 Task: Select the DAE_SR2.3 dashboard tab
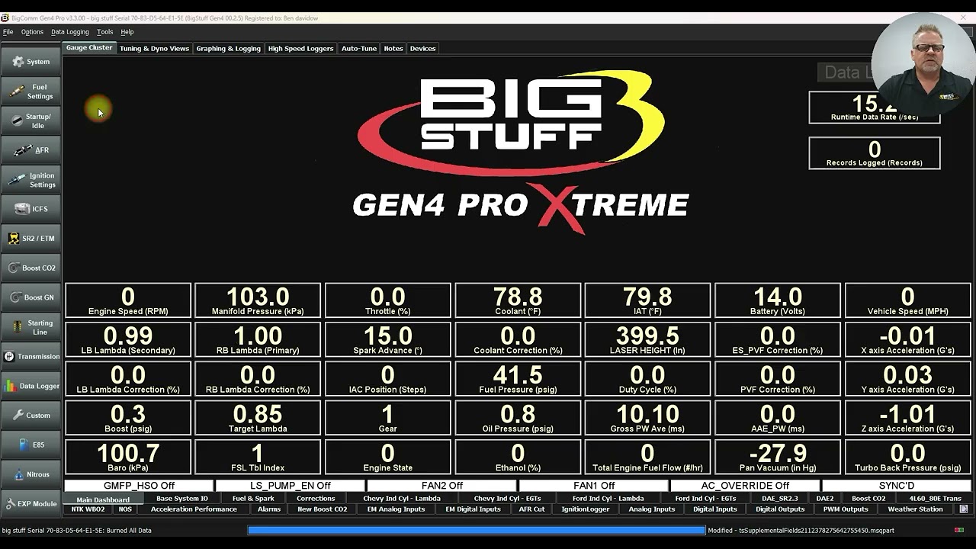tap(779, 499)
